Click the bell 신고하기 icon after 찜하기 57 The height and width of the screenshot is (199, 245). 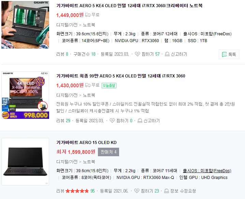click(x=167, y=54)
